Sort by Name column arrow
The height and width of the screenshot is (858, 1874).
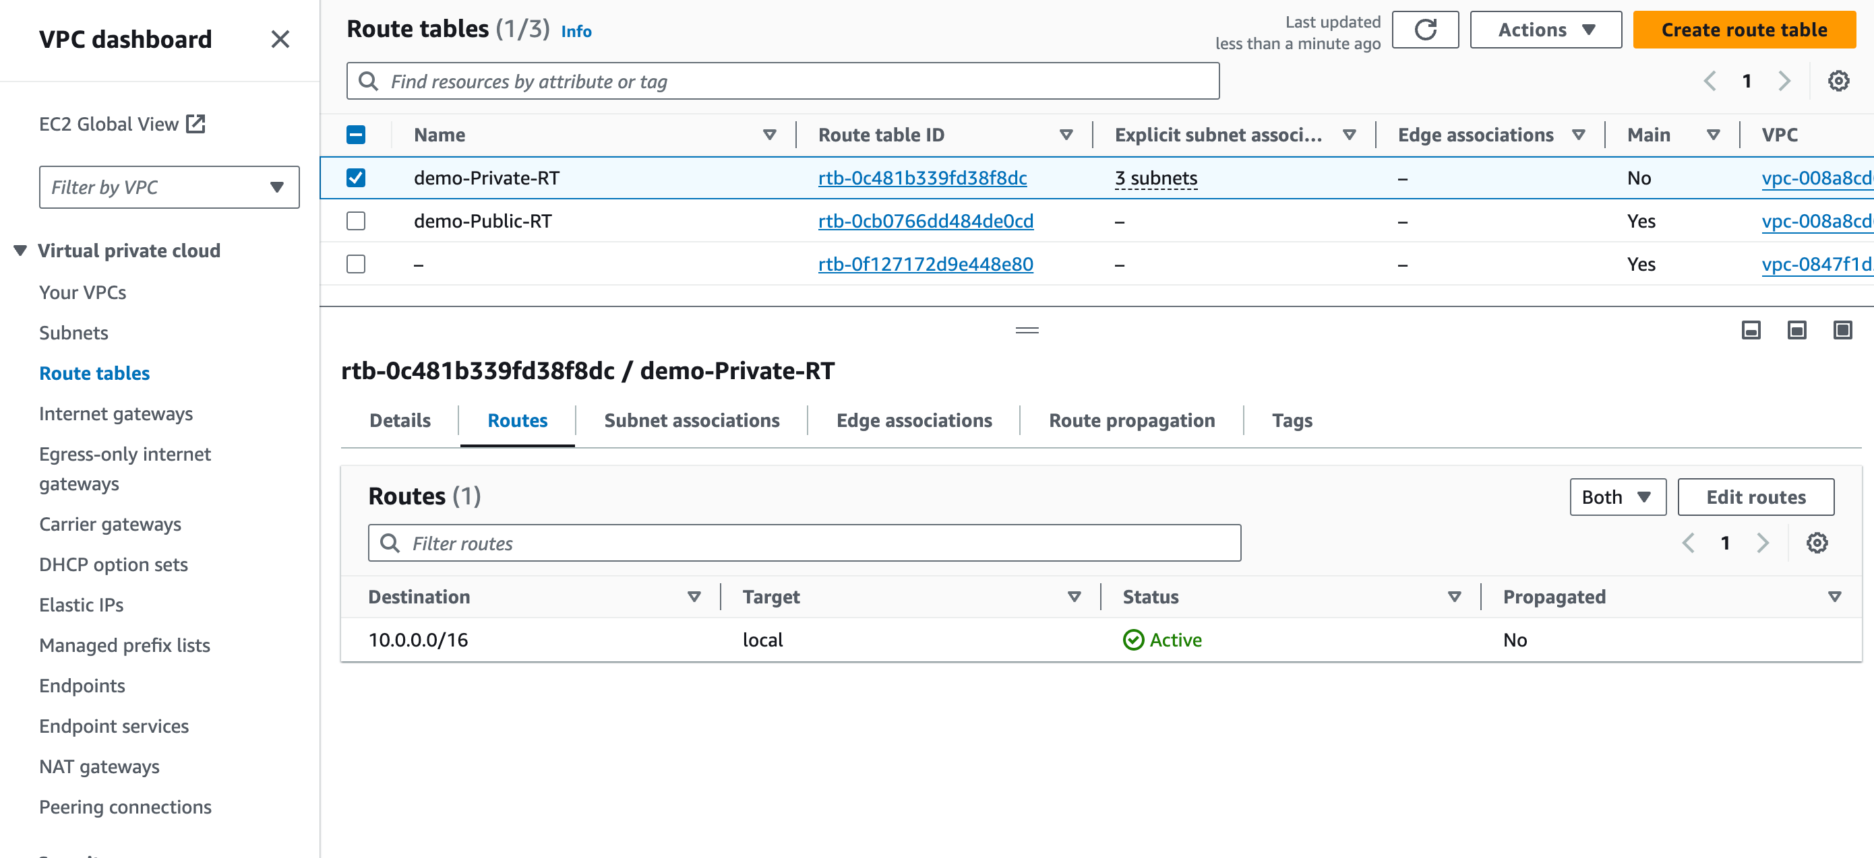(769, 135)
